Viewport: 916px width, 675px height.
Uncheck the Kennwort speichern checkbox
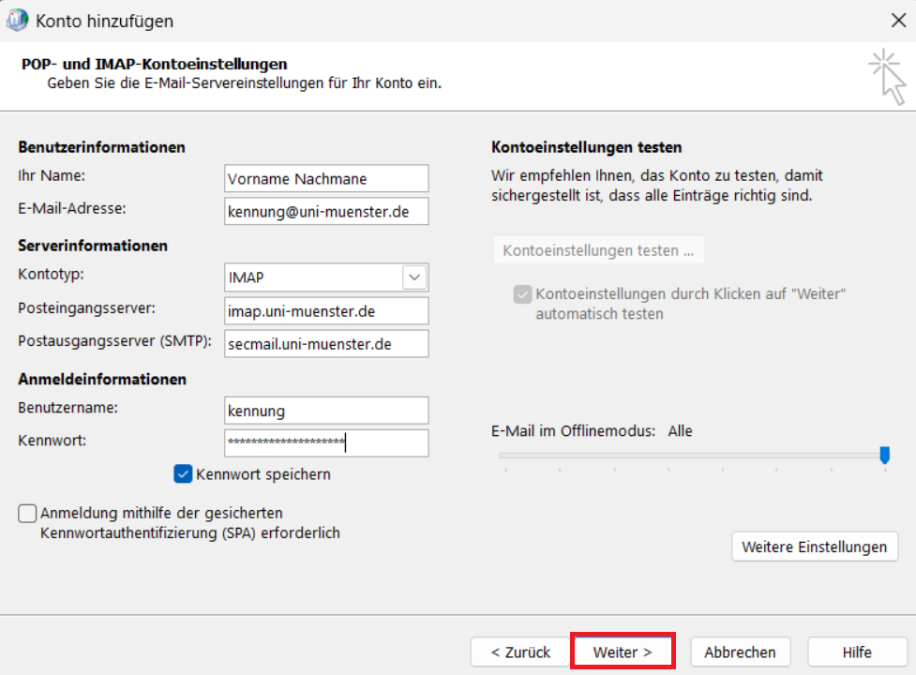183,474
